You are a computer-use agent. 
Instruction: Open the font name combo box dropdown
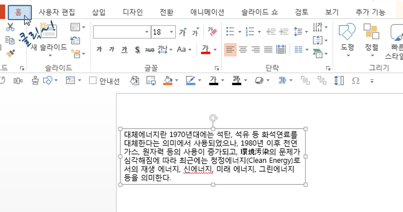coord(147,32)
